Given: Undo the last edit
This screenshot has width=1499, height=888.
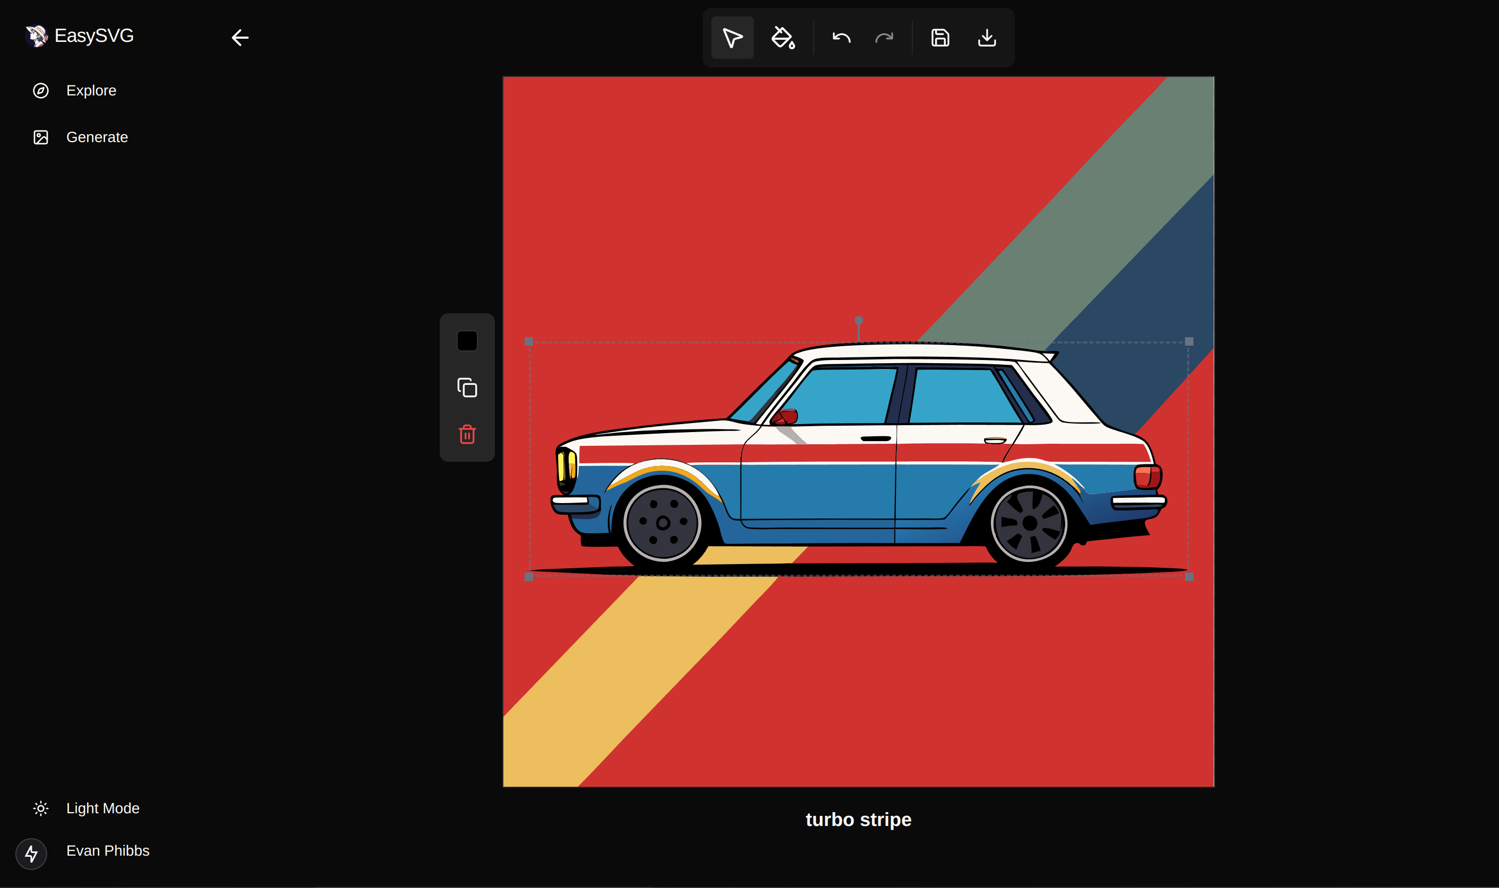Looking at the screenshot, I should coord(841,38).
